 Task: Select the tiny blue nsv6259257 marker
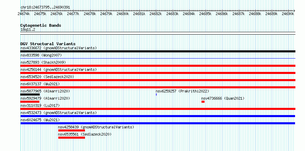156,95
